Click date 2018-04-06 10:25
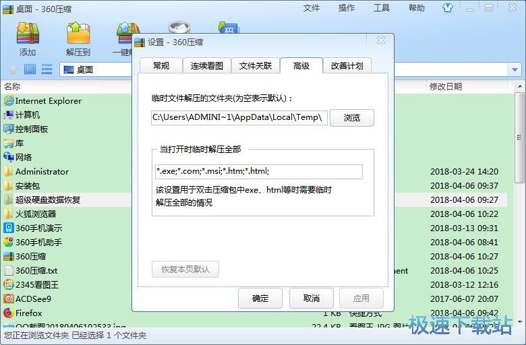 pyautogui.click(x=464, y=271)
